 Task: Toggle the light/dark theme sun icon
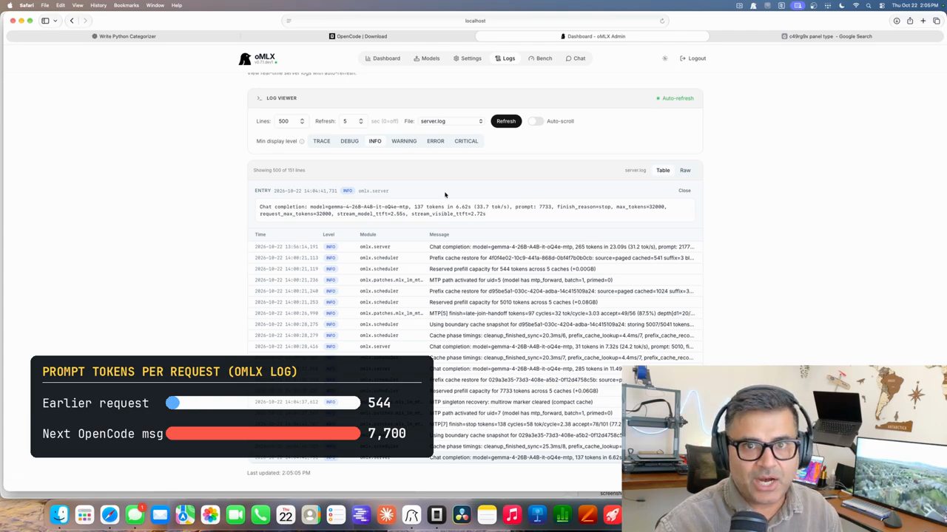(664, 58)
